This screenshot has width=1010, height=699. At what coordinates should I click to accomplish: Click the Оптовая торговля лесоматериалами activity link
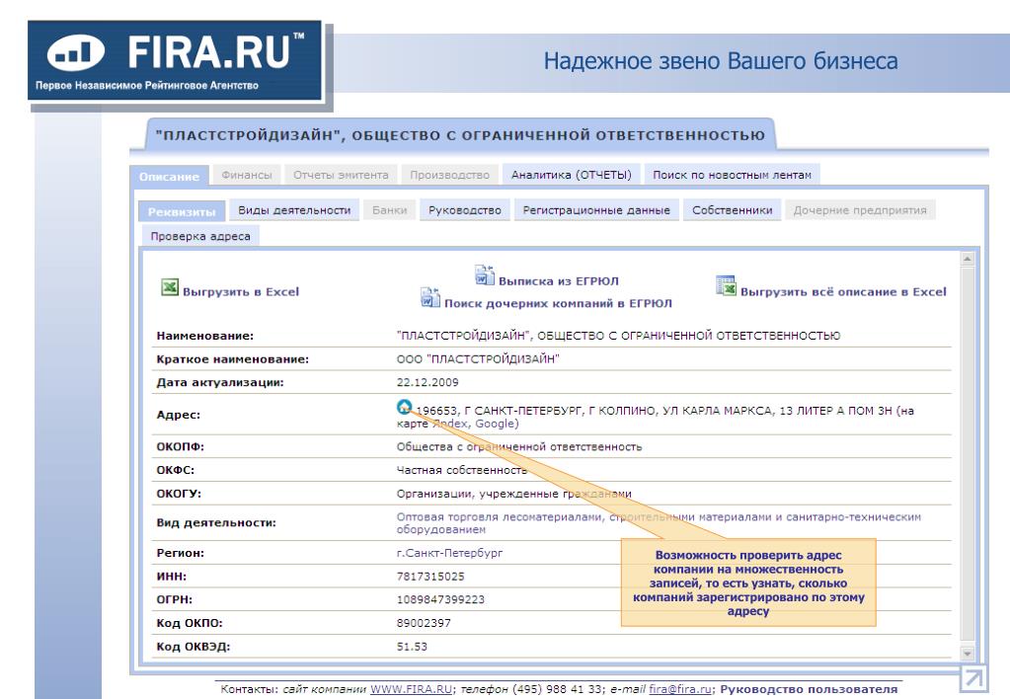pos(659,523)
